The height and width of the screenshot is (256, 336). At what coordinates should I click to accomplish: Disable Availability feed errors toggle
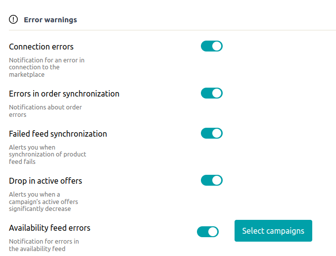(207, 231)
